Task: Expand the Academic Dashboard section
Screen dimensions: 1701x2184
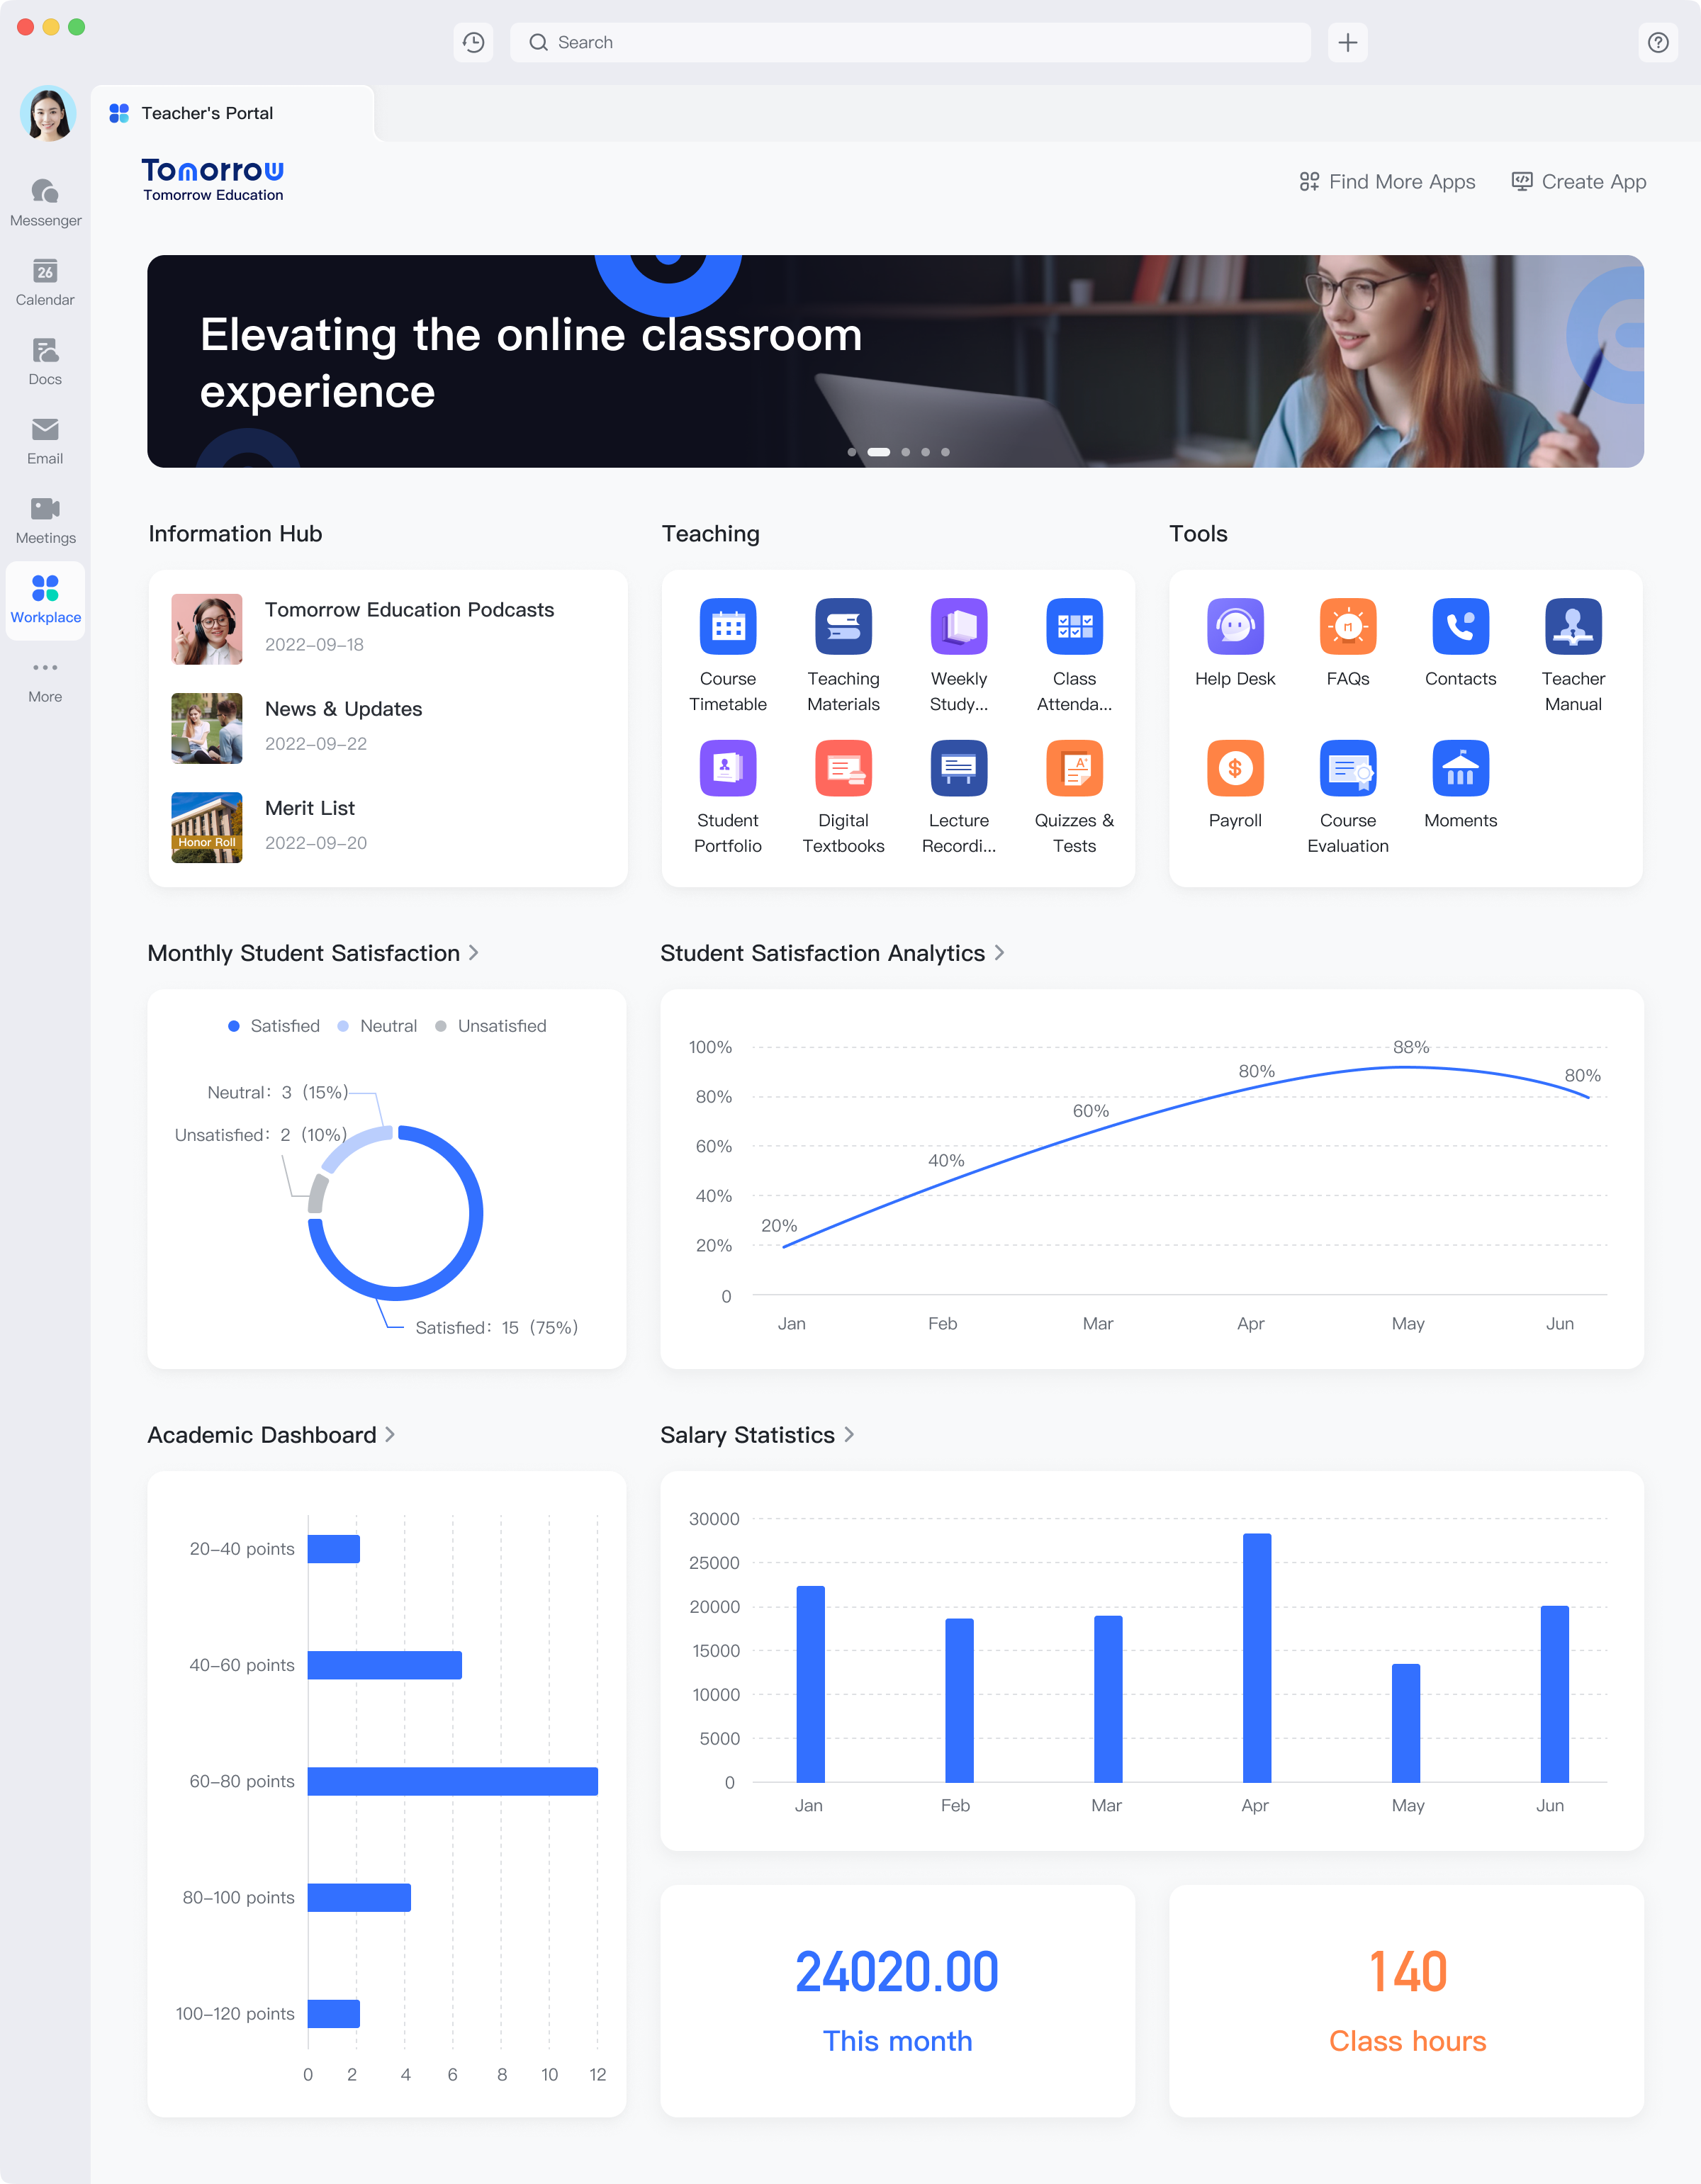Action: [x=272, y=1435]
